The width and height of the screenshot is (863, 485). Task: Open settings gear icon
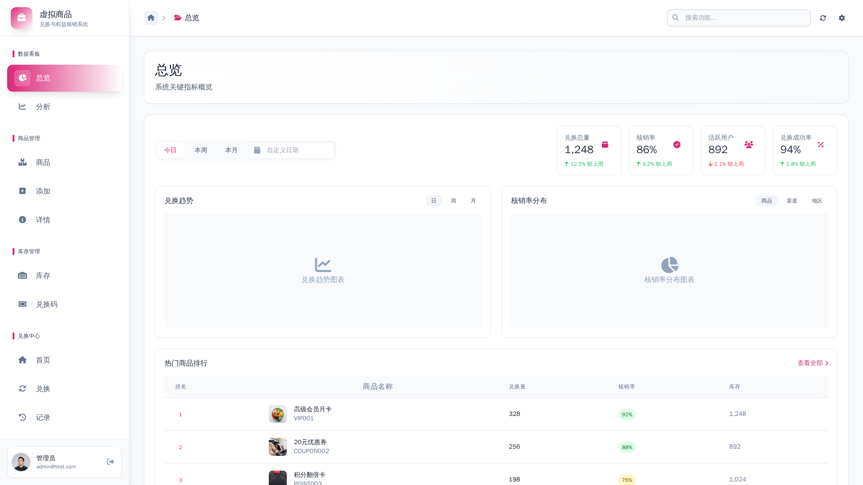tap(842, 18)
